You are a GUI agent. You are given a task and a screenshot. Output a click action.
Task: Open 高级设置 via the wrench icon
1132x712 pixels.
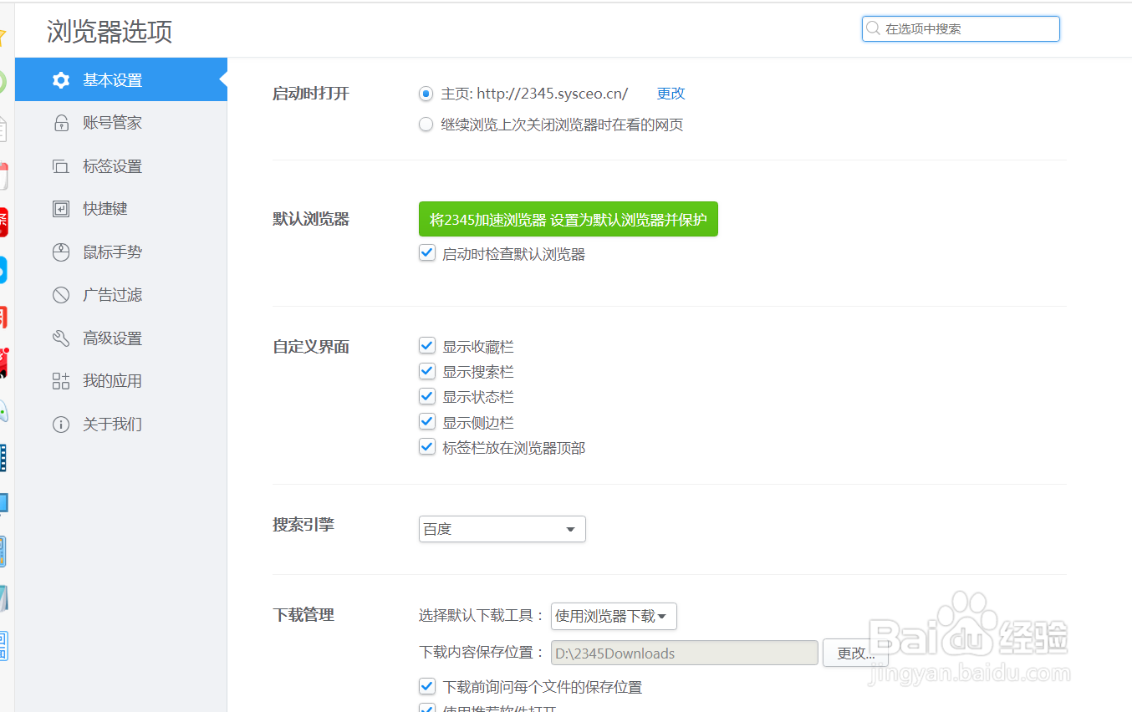pos(61,338)
